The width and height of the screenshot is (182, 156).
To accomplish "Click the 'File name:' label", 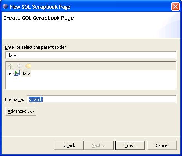I will [14, 99].
